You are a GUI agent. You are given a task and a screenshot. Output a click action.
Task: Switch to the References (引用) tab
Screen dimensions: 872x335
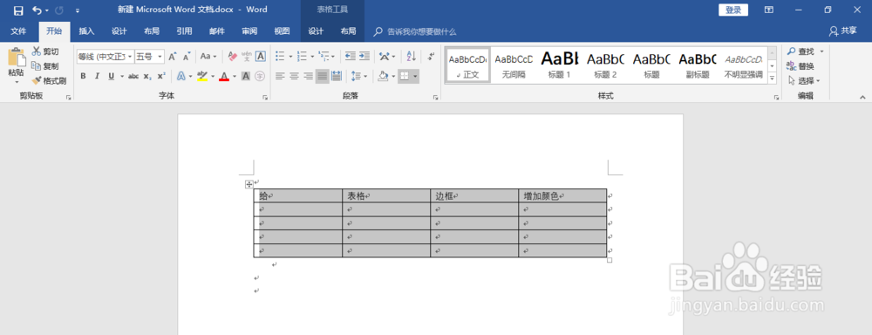184,31
